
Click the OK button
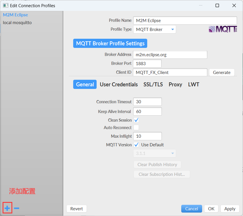(x=211, y=209)
